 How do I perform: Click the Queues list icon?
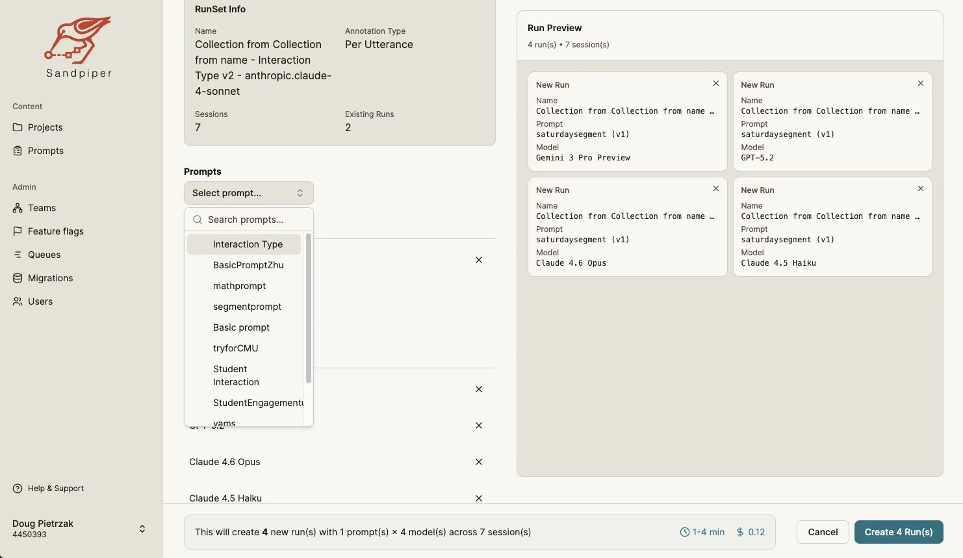18,255
